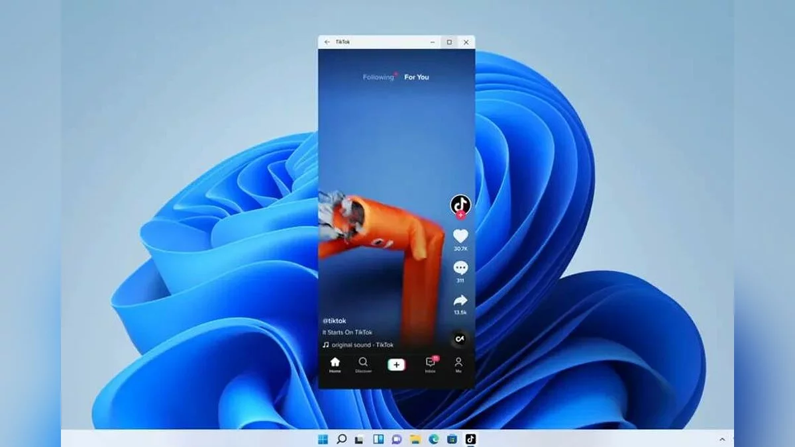This screenshot has height=447, width=795.
Task: Open the @tiktok username profile link
Action: coord(335,321)
